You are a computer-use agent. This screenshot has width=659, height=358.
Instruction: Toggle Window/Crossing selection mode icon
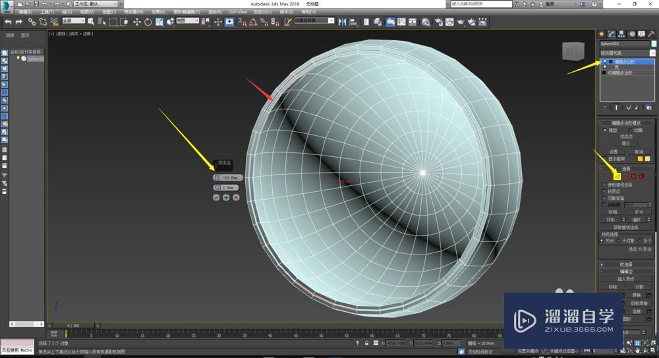click(x=124, y=22)
